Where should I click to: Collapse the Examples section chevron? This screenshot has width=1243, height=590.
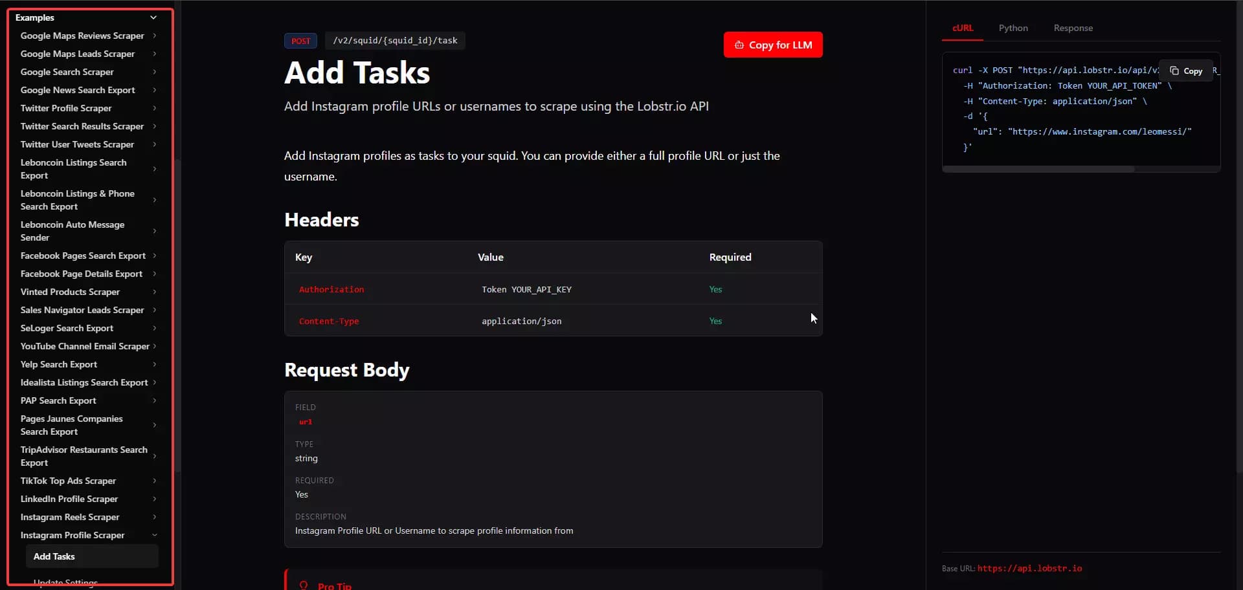(x=153, y=17)
